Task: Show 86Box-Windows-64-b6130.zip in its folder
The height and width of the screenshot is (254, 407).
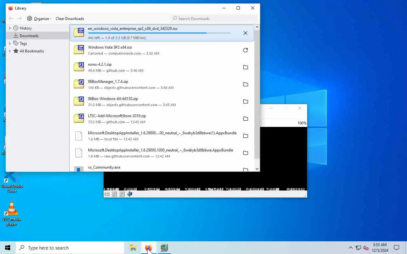Action: click(245, 102)
